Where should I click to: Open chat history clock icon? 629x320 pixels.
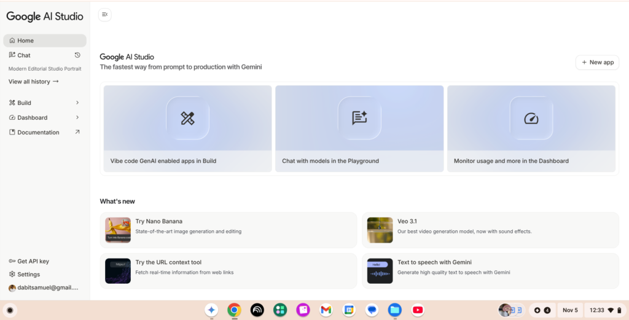[77, 55]
